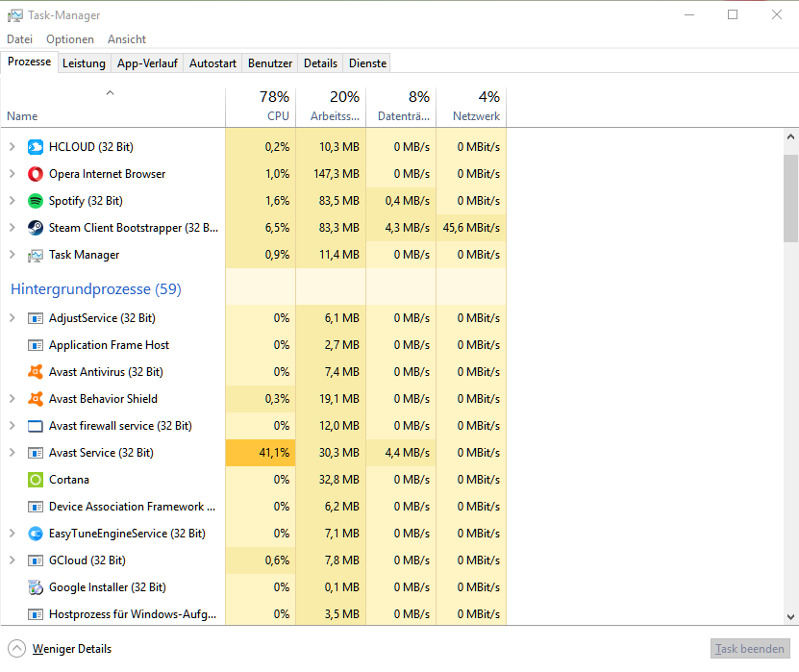Screen dimensions: 799x672
Task: Select the Opera Internet Browser icon
Action: (36, 174)
